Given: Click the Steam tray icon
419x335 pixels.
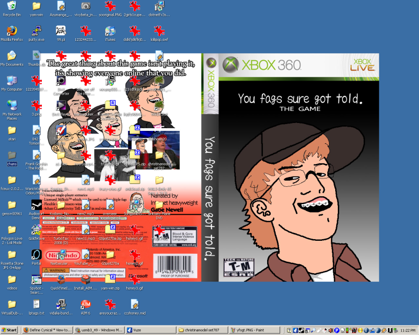Looking at the screenshot, I should click(x=302, y=330).
